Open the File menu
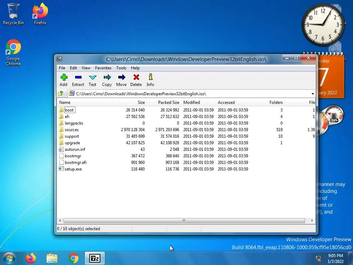Screen dimensions: 353x265 [x=62, y=68]
